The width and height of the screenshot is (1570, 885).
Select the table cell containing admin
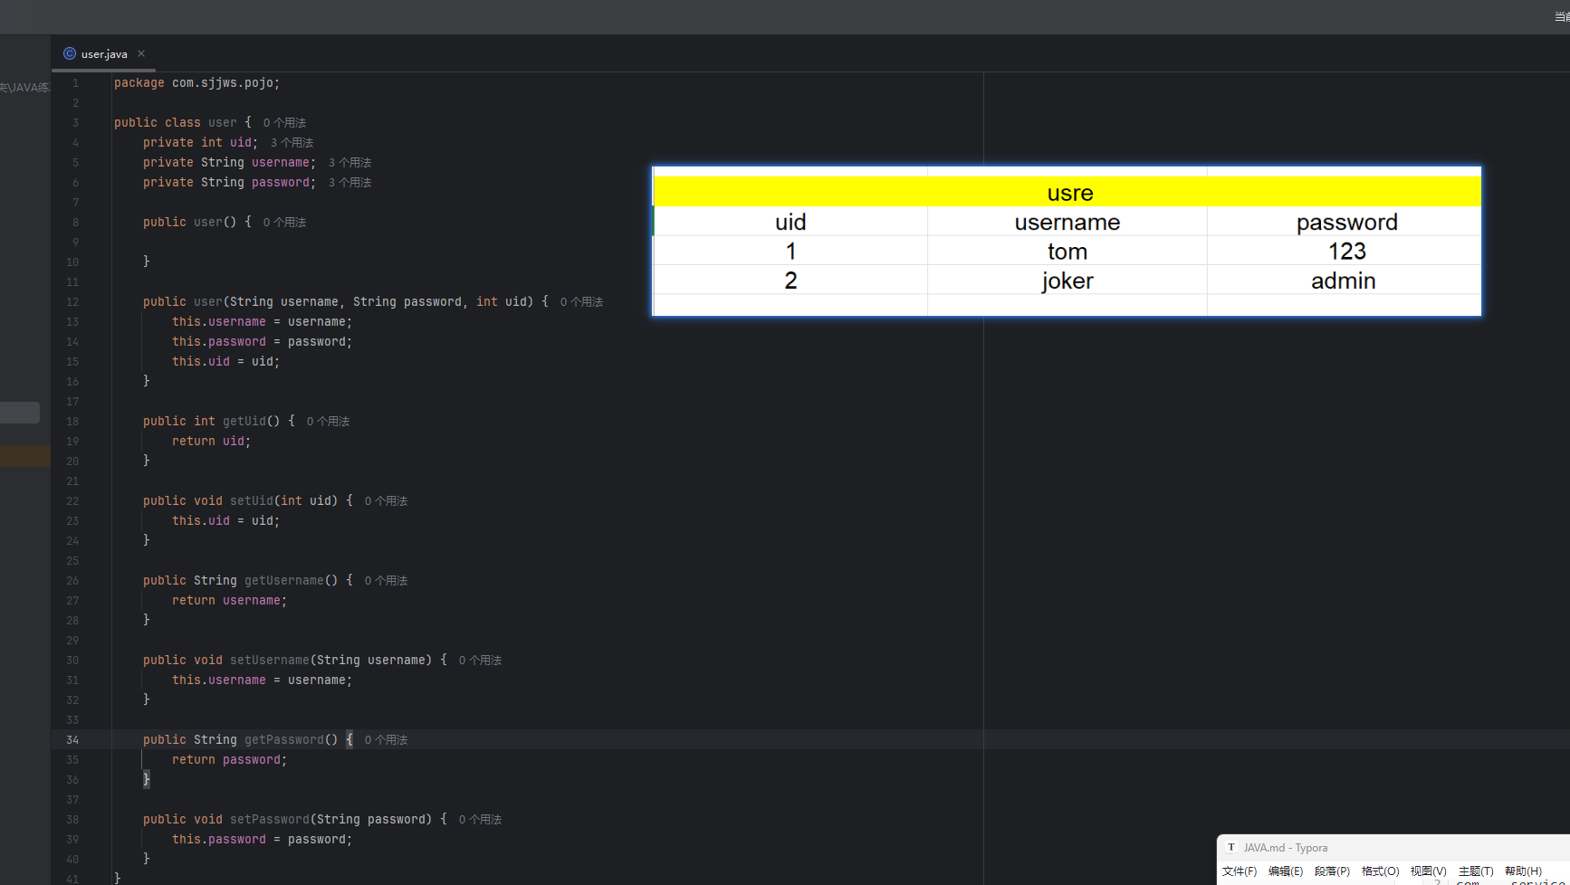pos(1343,281)
